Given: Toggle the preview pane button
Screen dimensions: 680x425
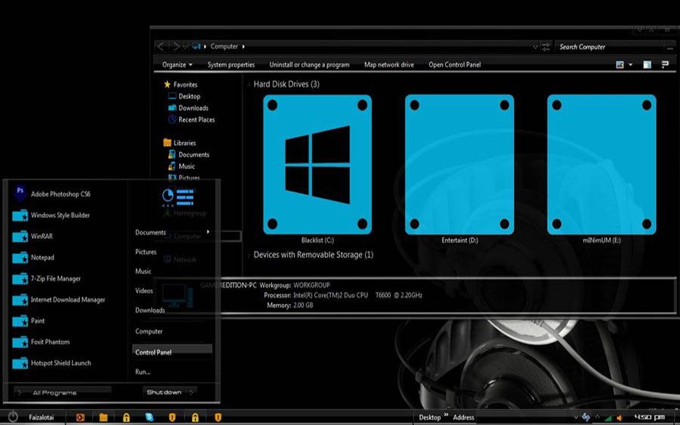Looking at the screenshot, I should click(648, 65).
